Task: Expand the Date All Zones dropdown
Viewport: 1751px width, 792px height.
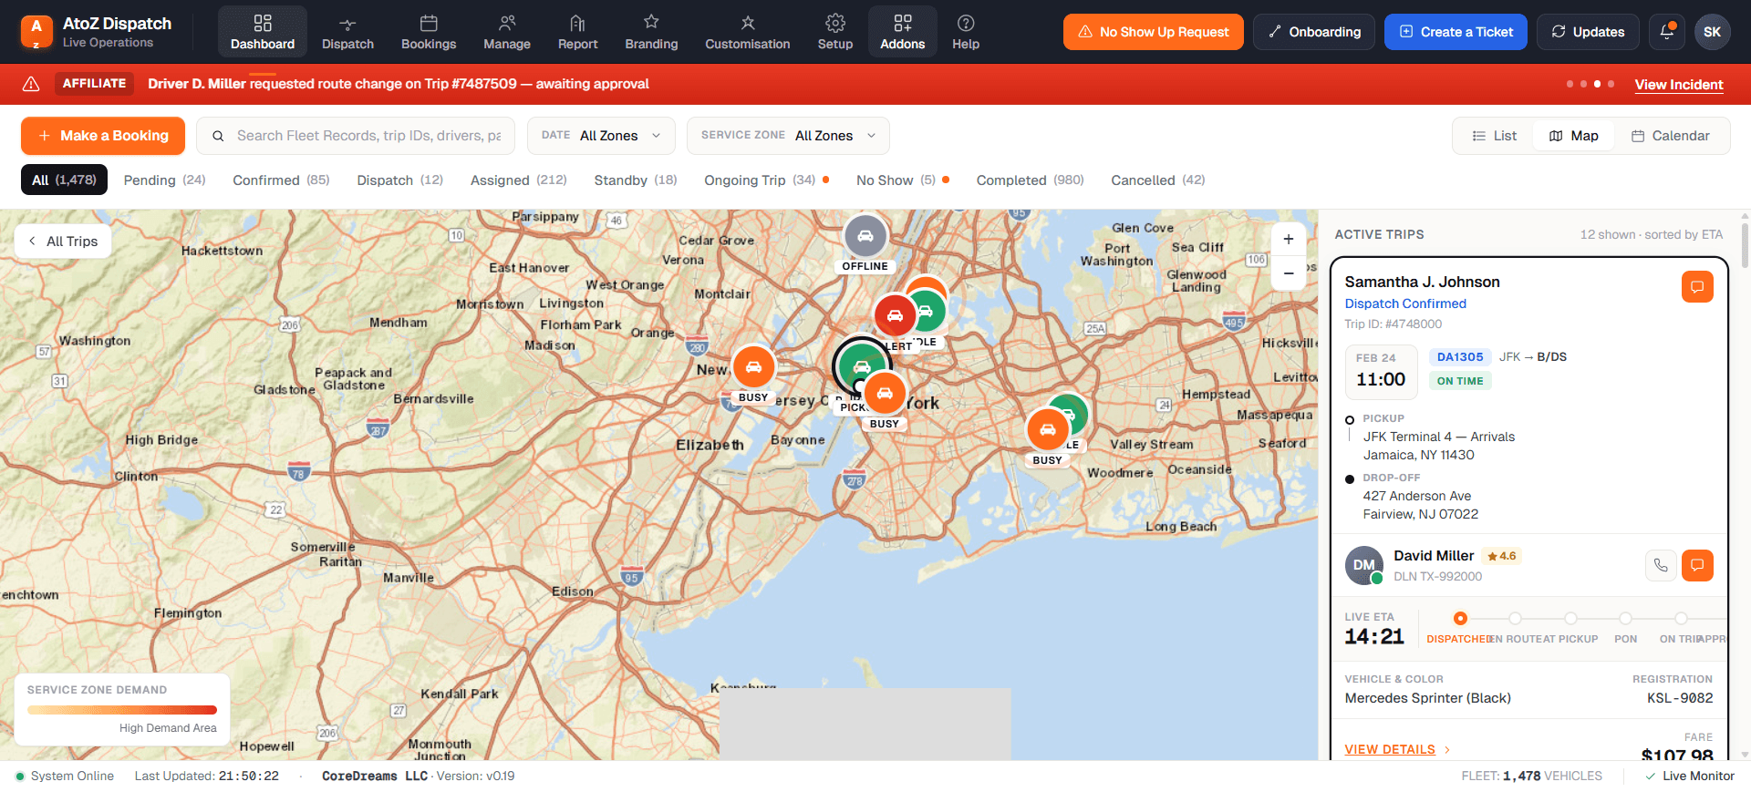Action: pyautogui.click(x=601, y=136)
